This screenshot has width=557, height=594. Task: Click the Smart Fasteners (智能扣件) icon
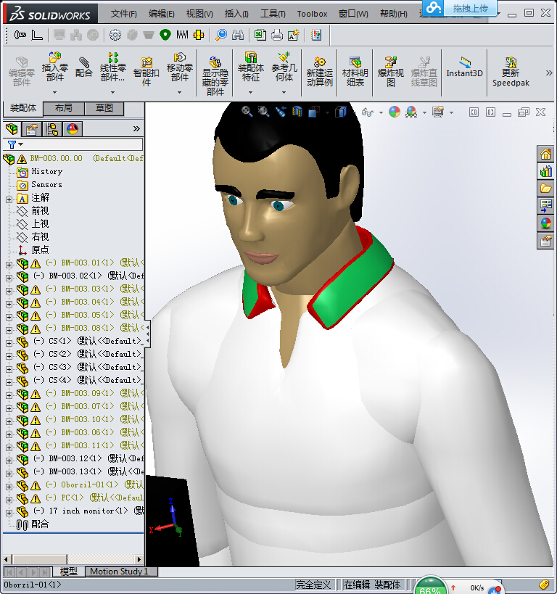click(x=147, y=62)
